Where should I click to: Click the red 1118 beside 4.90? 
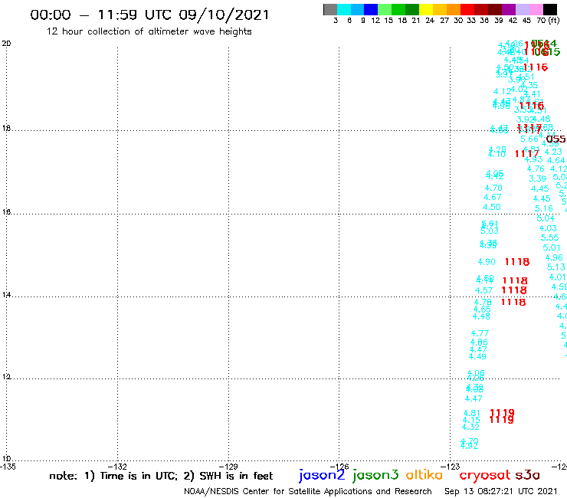517,262
